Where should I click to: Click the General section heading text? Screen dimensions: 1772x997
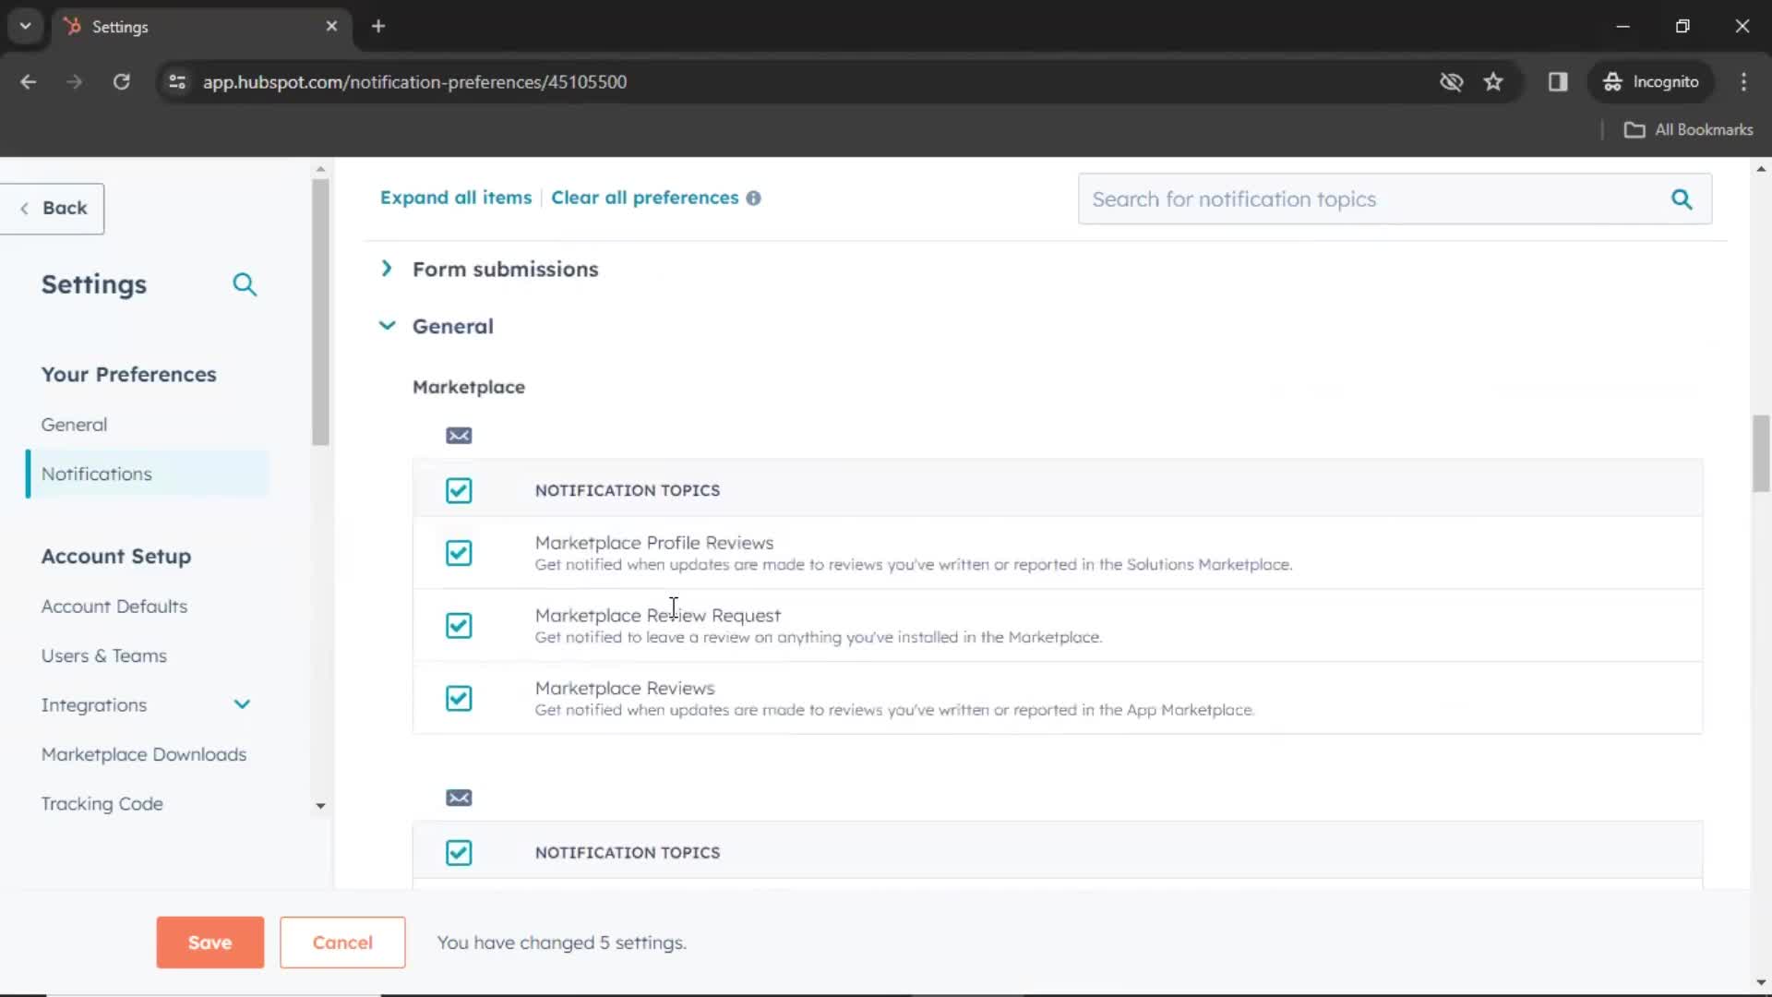[x=453, y=327]
